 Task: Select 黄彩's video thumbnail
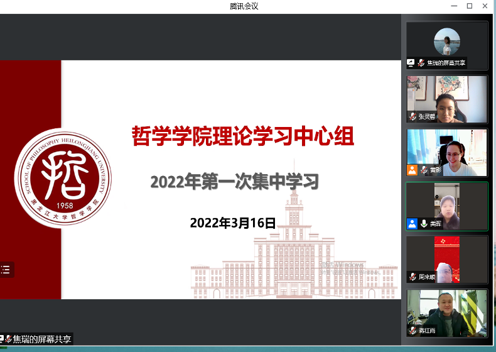[447, 152]
